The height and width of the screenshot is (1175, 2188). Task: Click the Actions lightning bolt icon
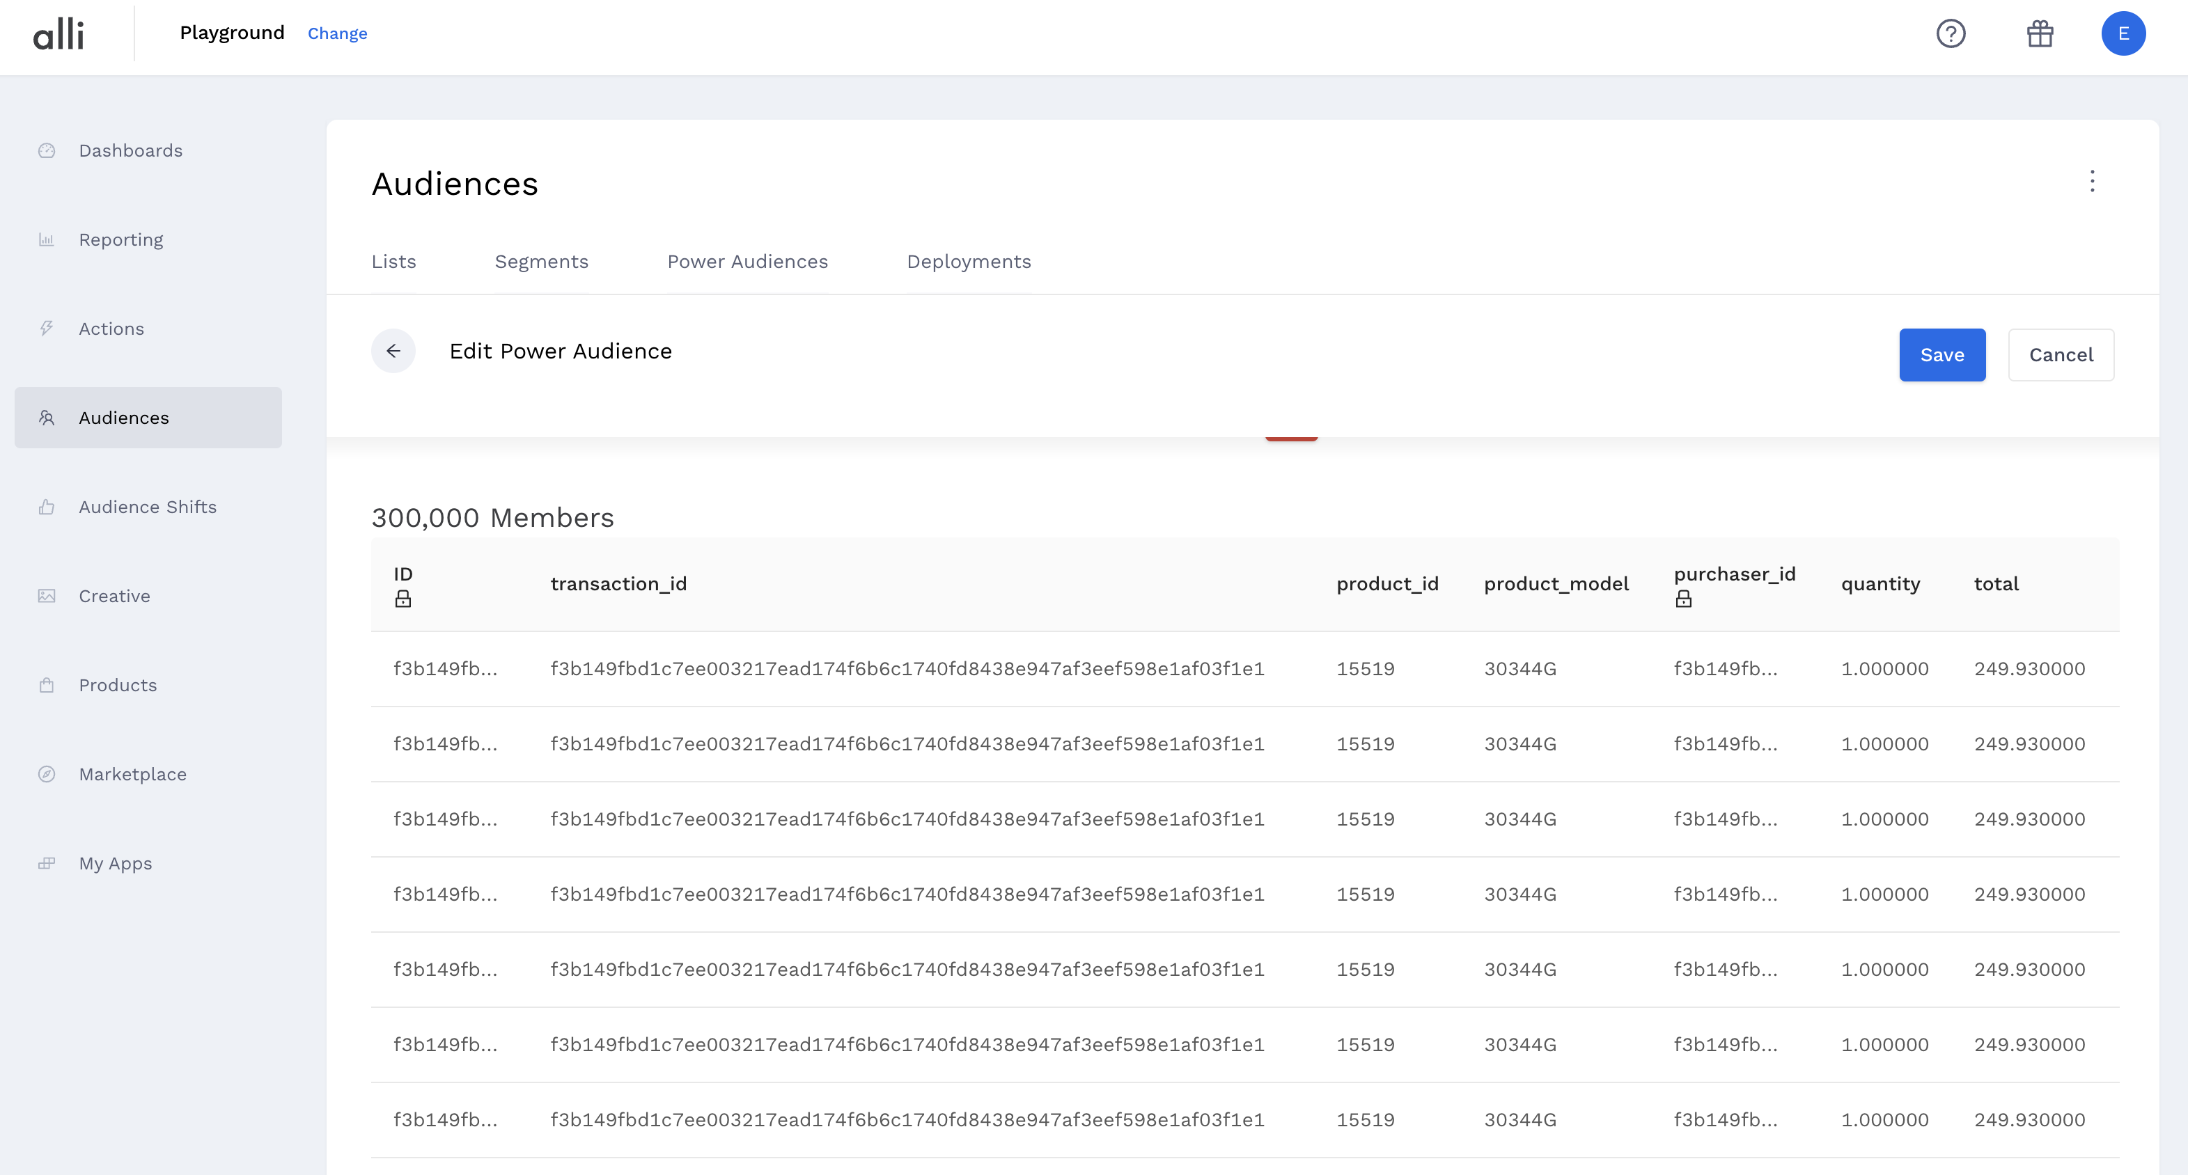point(47,329)
